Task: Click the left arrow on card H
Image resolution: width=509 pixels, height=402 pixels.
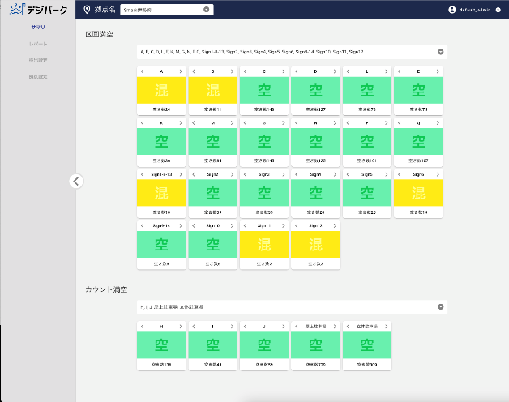Action: 142,326
